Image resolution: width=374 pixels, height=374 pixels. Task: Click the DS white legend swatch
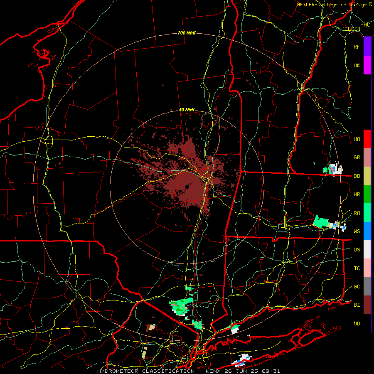367,249
